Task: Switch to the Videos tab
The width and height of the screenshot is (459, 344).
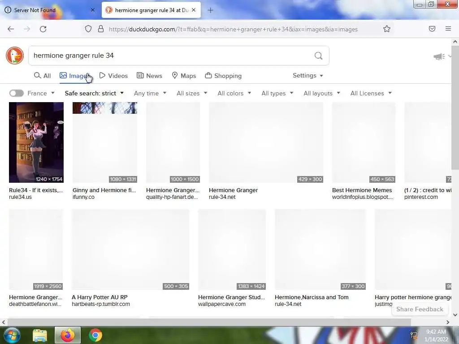Action: (x=113, y=76)
